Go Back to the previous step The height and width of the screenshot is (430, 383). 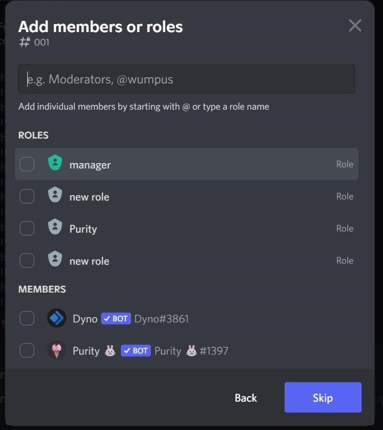(246, 398)
